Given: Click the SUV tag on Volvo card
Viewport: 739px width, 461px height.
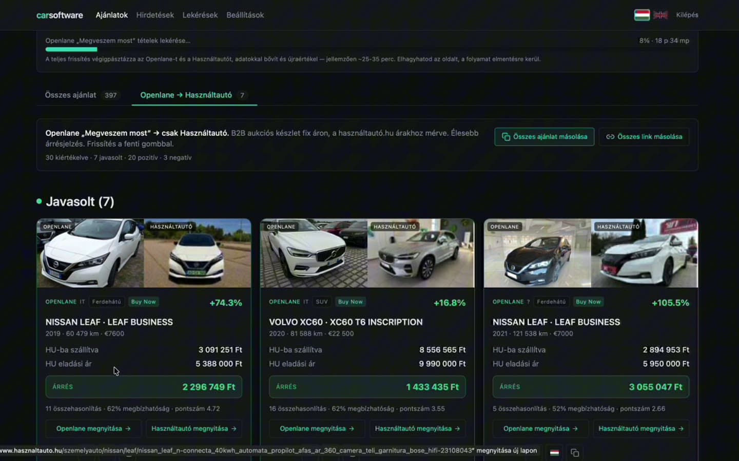Looking at the screenshot, I should (x=322, y=302).
